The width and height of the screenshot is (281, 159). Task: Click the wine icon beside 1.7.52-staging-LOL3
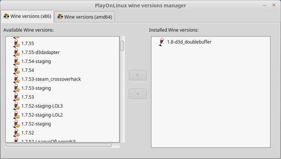16,106
